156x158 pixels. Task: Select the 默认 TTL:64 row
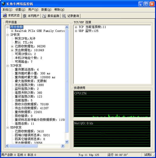coord(24,42)
